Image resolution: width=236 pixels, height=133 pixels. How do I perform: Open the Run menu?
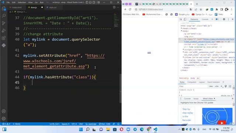[42, 3]
